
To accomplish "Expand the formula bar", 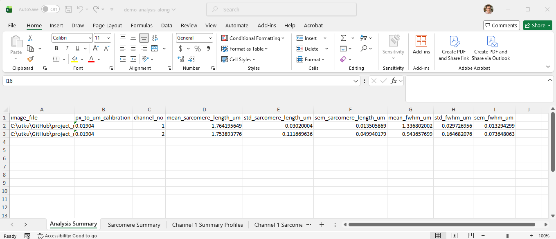I will pyautogui.click(x=550, y=80).
